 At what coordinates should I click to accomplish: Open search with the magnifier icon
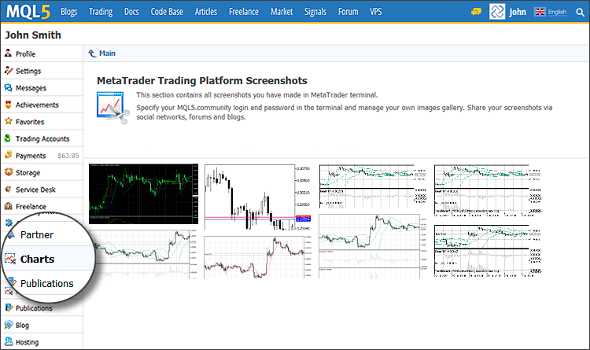coord(580,12)
